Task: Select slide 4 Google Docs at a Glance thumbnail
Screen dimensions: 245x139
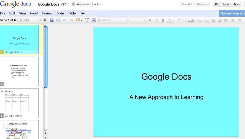Action: tap(19, 130)
